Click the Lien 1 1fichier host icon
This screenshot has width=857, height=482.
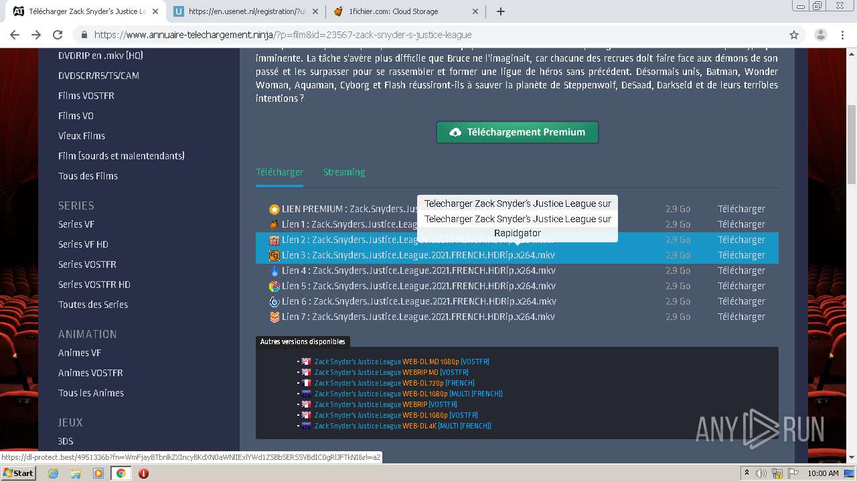pyautogui.click(x=274, y=224)
